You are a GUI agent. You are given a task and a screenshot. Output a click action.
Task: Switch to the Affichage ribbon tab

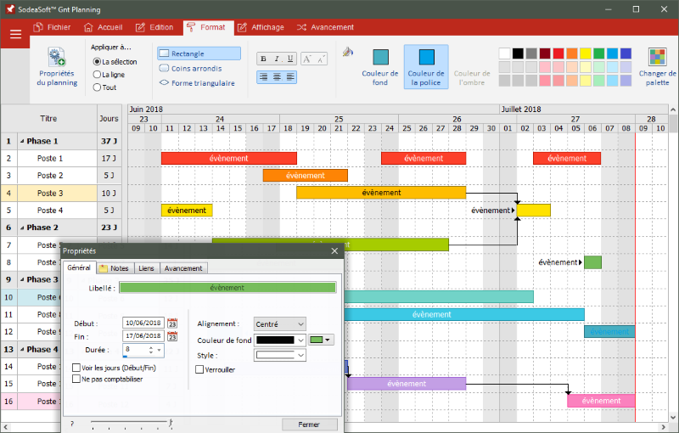pyautogui.click(x=261, y=27)
